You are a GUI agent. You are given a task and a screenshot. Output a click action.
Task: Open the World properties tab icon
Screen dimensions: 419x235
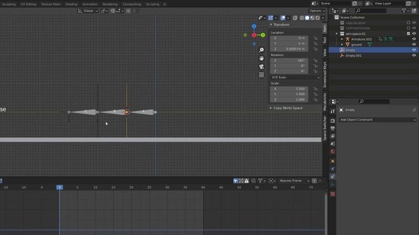point(333,151)
